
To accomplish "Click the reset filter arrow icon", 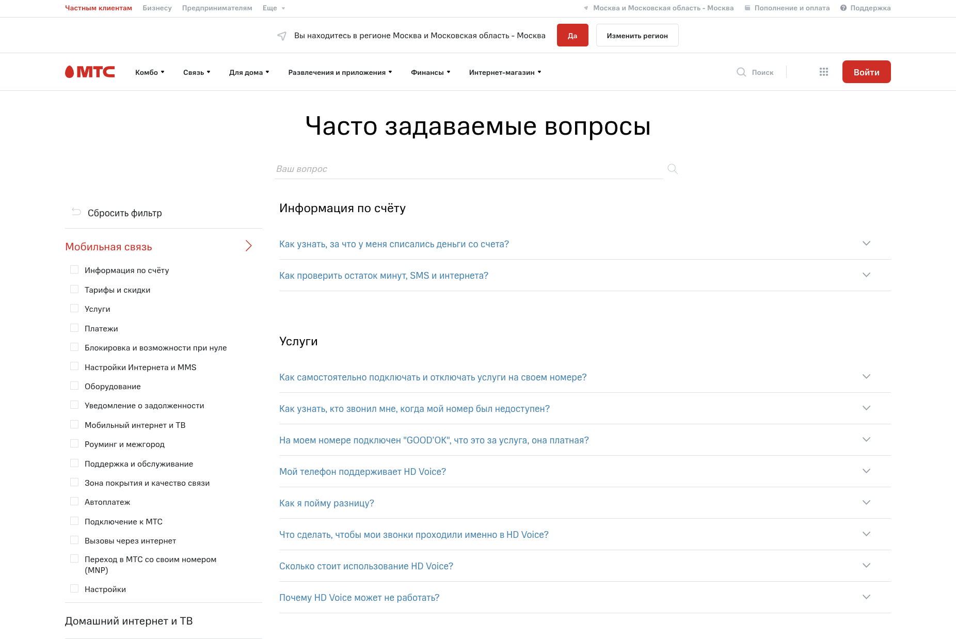I will point(76,212).
